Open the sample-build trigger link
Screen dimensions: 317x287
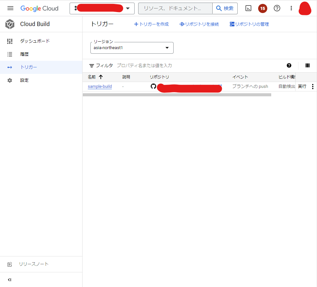(x=99, y=87)
